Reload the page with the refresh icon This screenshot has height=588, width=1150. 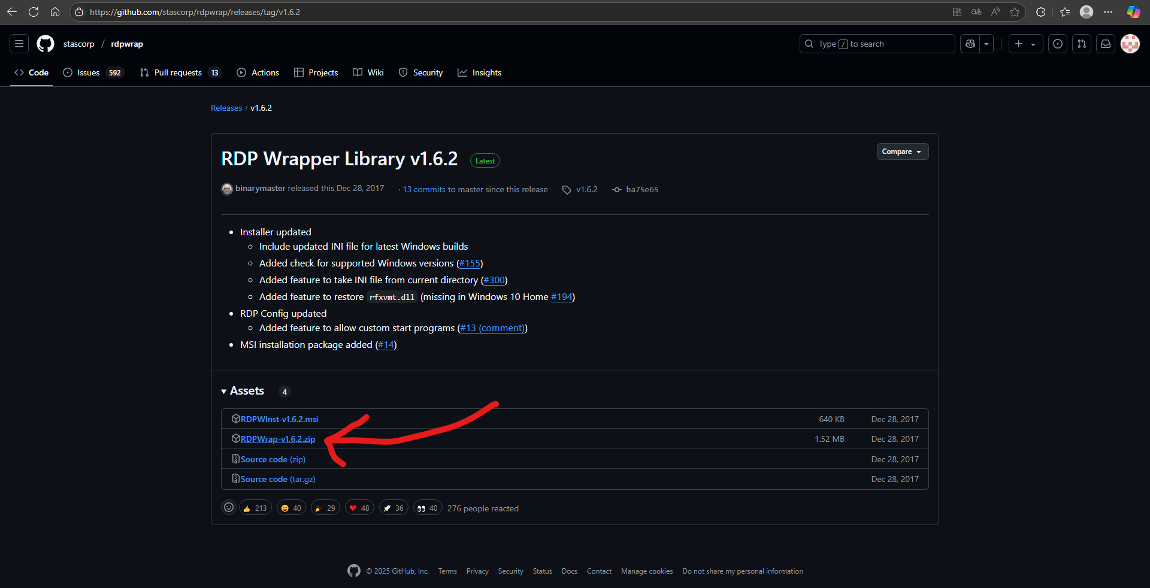34,12
